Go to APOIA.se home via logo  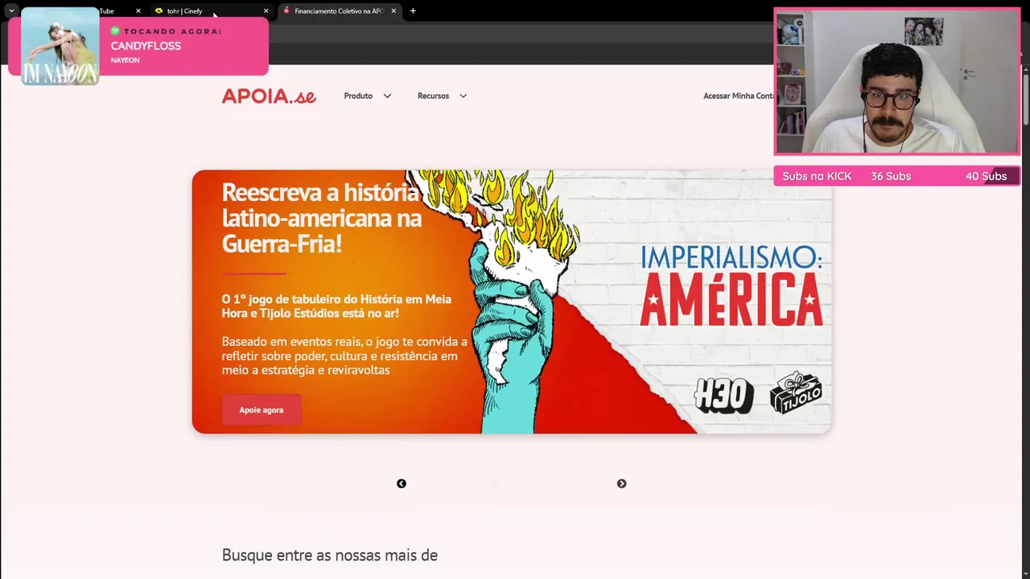(x=269, y=96)
